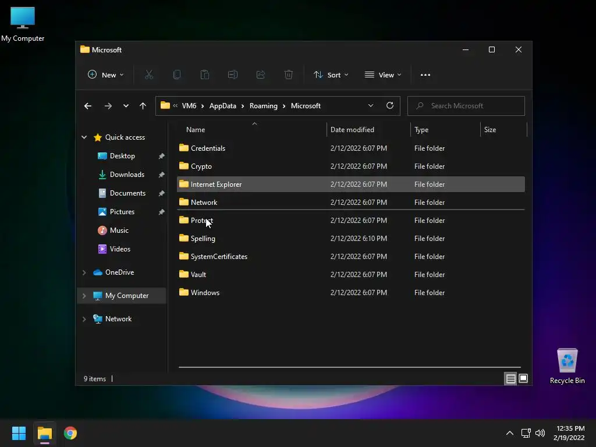Select the Recycle Bin desktop icon
Viewport: 596px width, 447px height.
click(567, 366)
